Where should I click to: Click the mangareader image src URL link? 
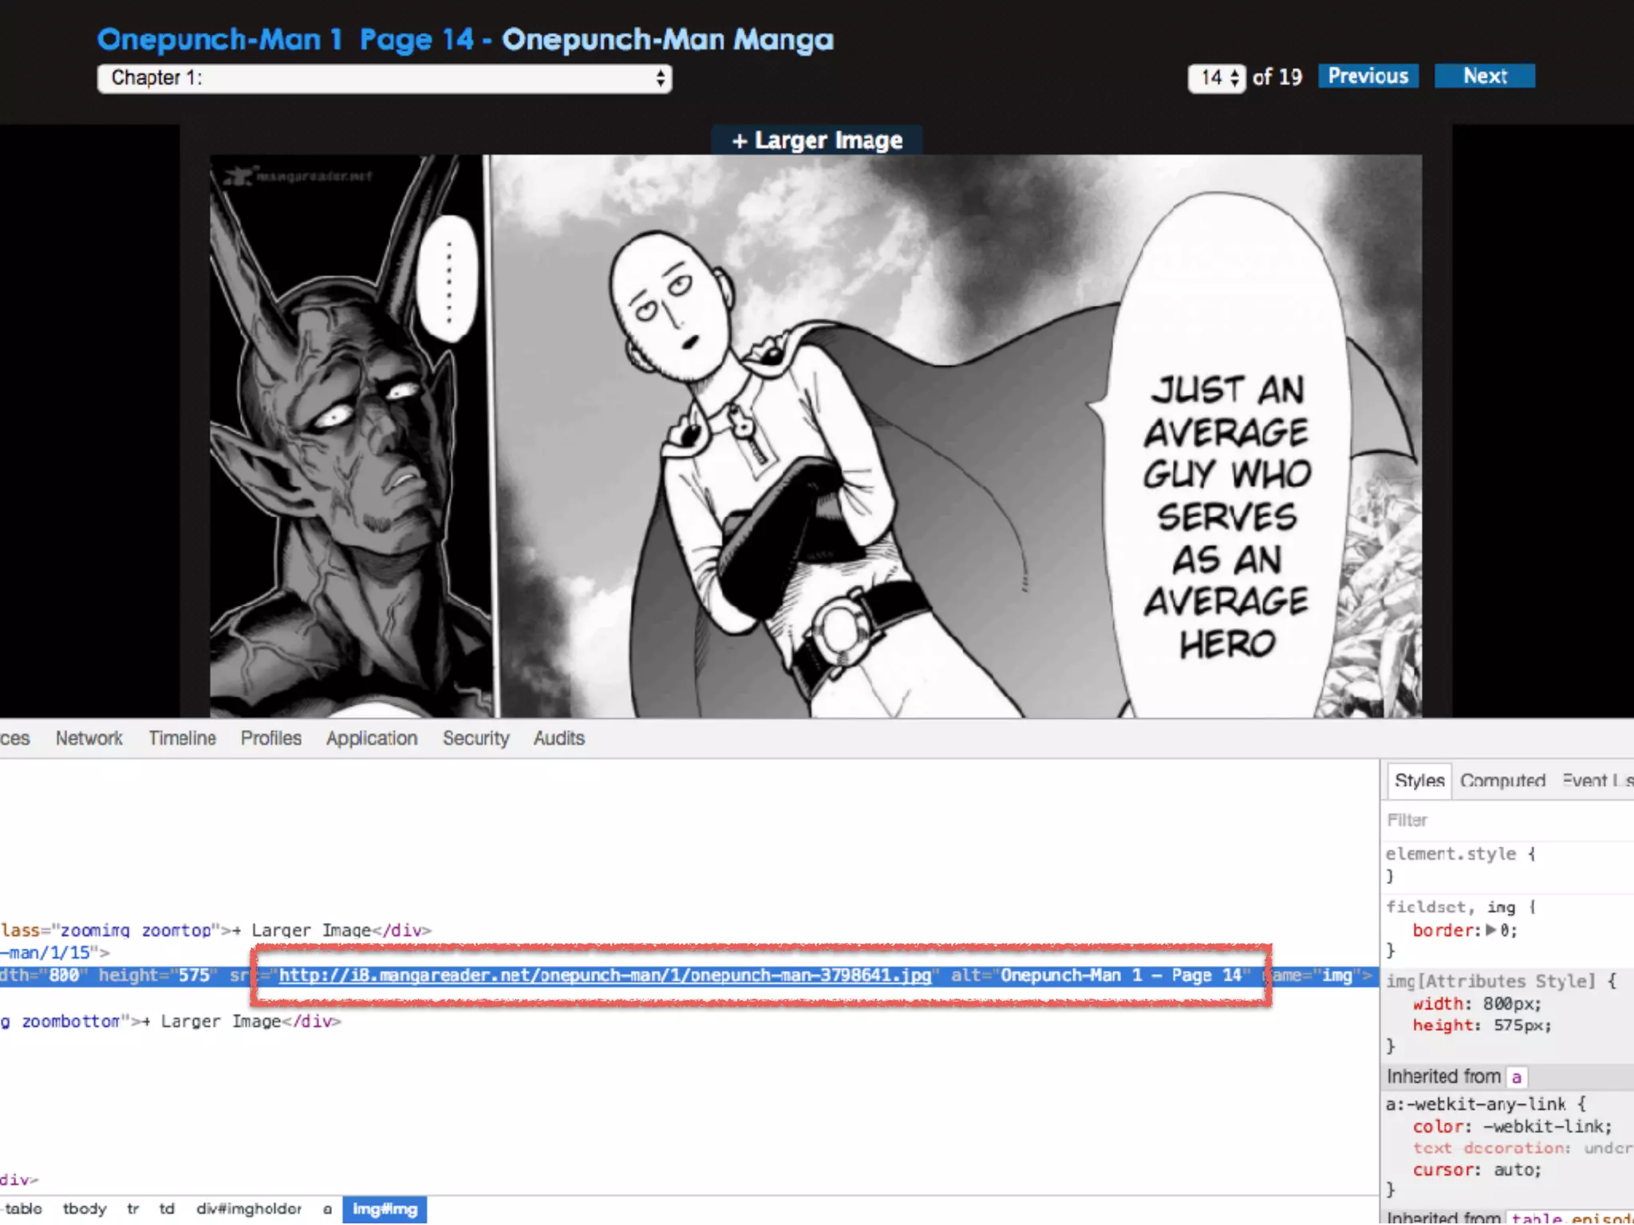tap(605, 975)
